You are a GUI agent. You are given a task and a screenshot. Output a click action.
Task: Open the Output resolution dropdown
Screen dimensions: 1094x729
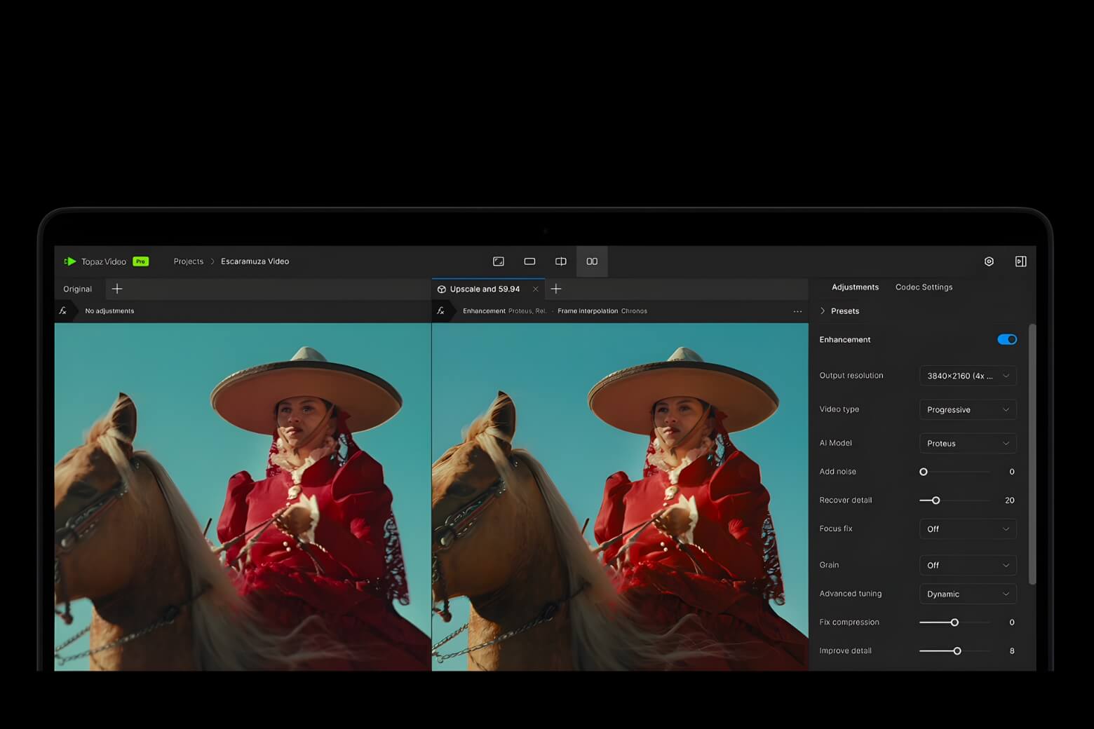(x=967, y=376)
